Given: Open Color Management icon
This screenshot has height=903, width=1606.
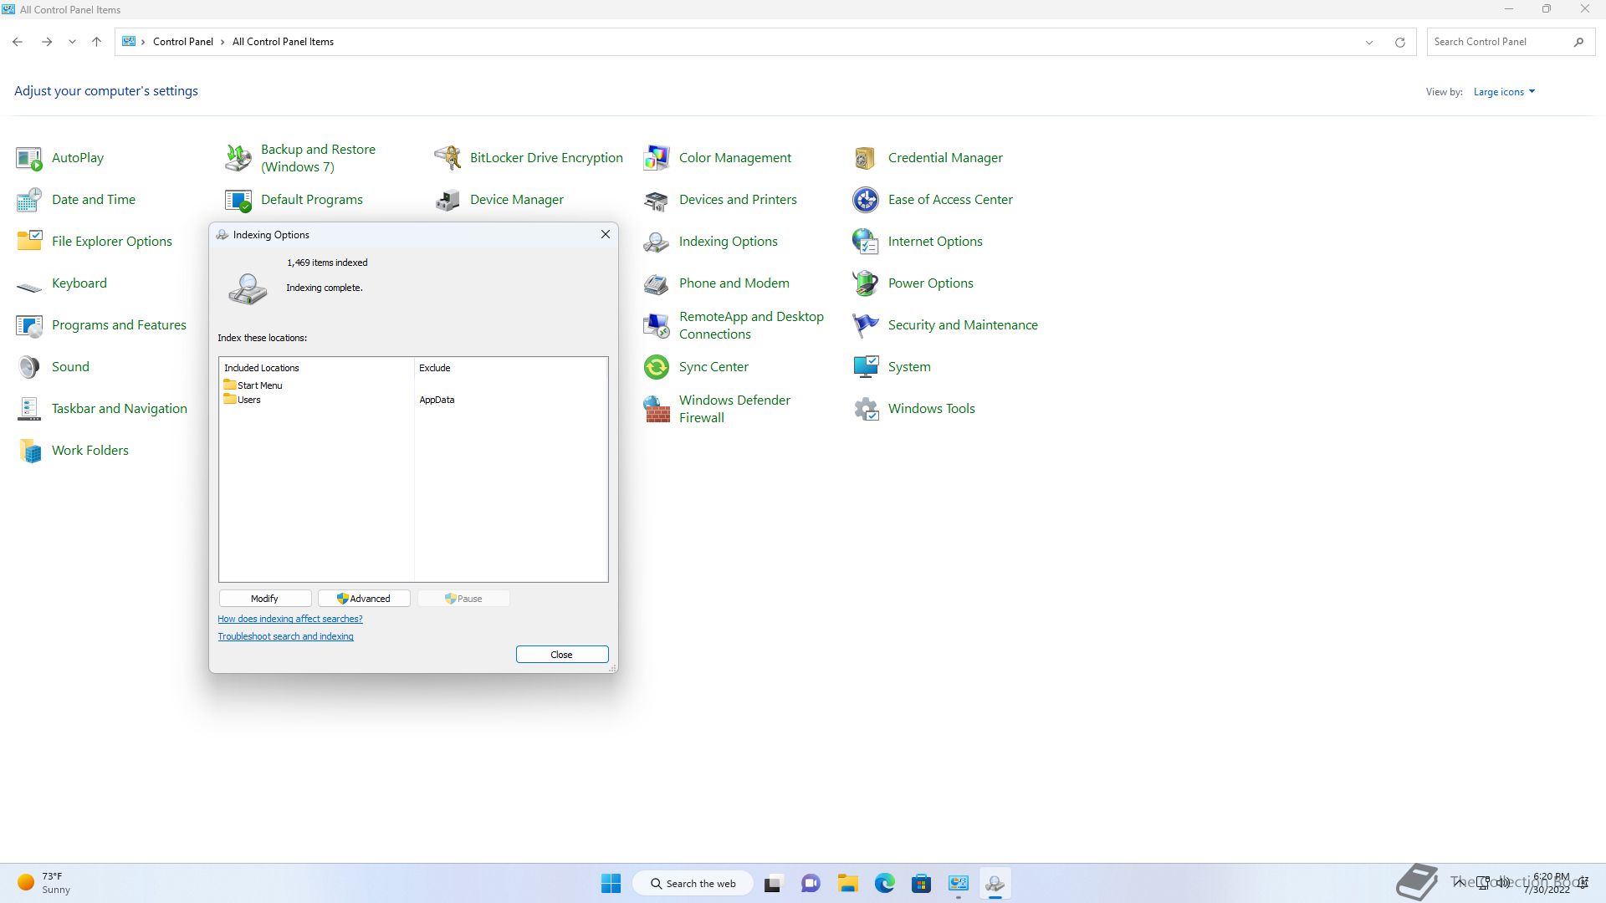Looking at the screenshot, I should pos(657,158).
